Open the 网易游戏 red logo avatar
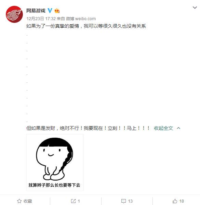Image resolution: width=200 pixels, height=205 pixels. coord(14,14)
